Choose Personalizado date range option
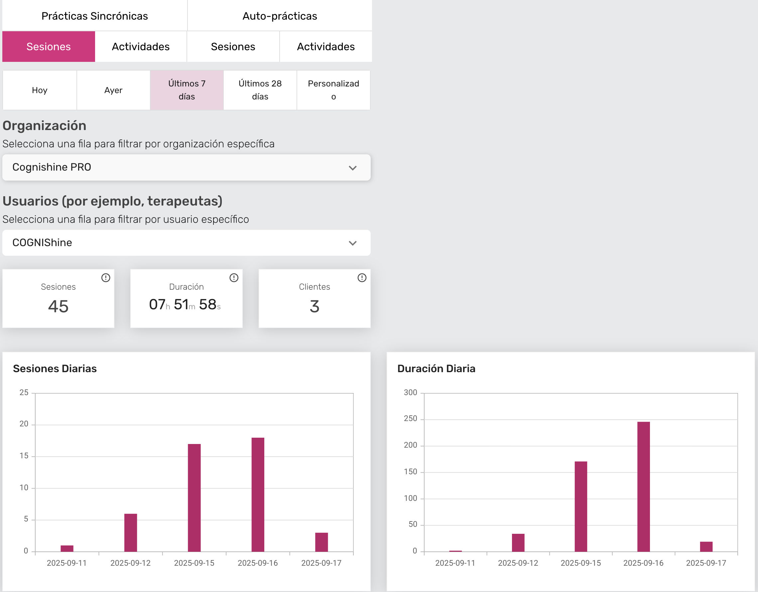 point(333,90)
